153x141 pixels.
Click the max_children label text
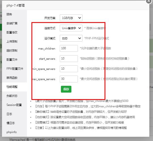coord(47,48)
